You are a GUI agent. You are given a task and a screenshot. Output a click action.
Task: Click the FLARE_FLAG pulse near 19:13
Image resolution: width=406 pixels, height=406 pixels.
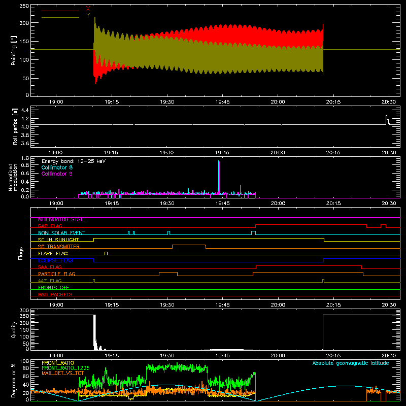tap(106, 253)
